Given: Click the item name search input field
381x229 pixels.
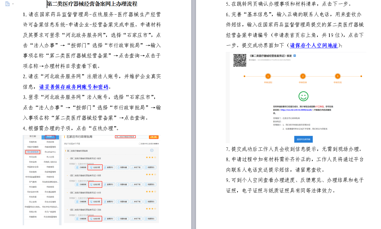Looking at the screenshot, I should point(126,137).
